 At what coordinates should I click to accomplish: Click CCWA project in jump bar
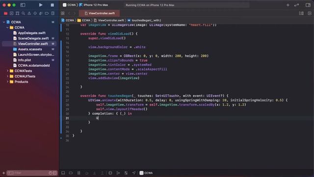click(68, 20)
